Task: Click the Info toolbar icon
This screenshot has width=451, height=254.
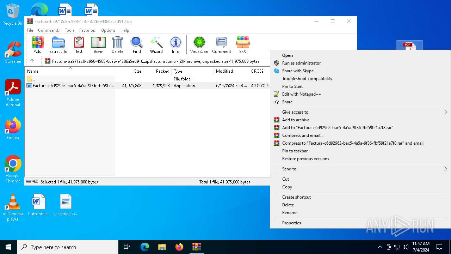Action: tap(175, 45)
